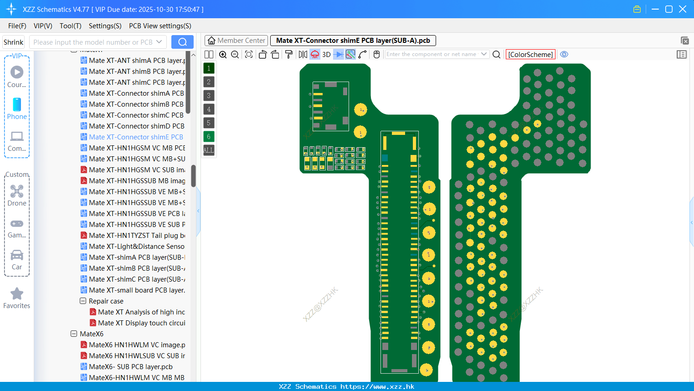Open the briefcase icon in title bar
The height and width of the screenshot is (391, 694).
pyautogui.click(x=637, y=9)
